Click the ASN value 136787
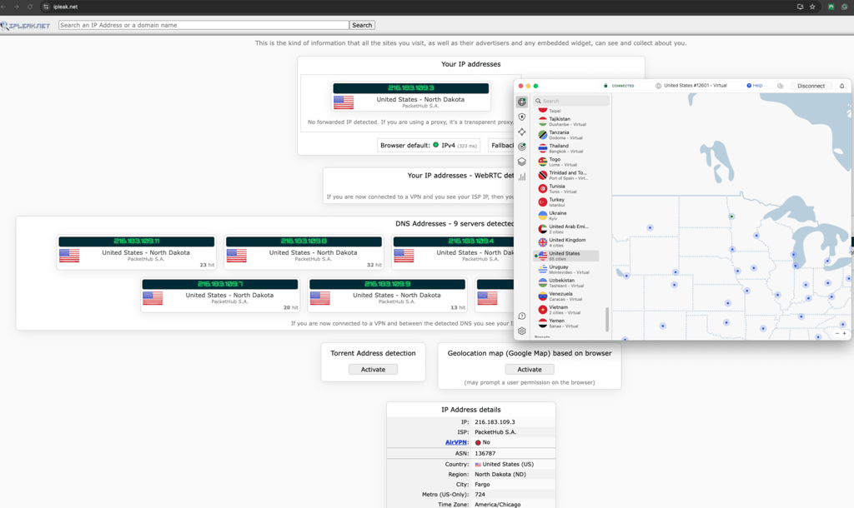This screenshot has height=508, width=854. (485, 453)
